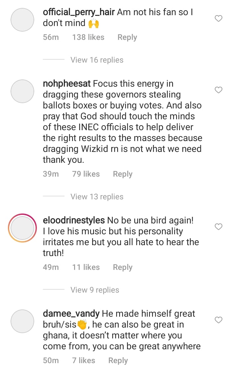Heart damee_vandy's comment
This screenshot has width=237, height=375.
tap(218, 320)
